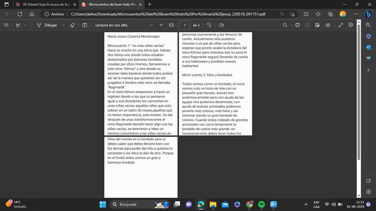
Task: Go to the browser home page
Action: (x=32, y=14)
